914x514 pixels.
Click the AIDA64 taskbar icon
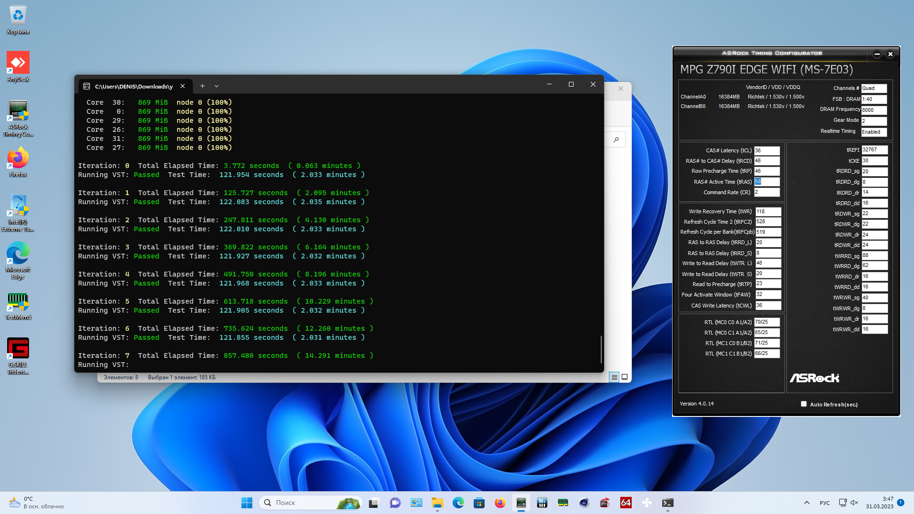pos(626,503)
